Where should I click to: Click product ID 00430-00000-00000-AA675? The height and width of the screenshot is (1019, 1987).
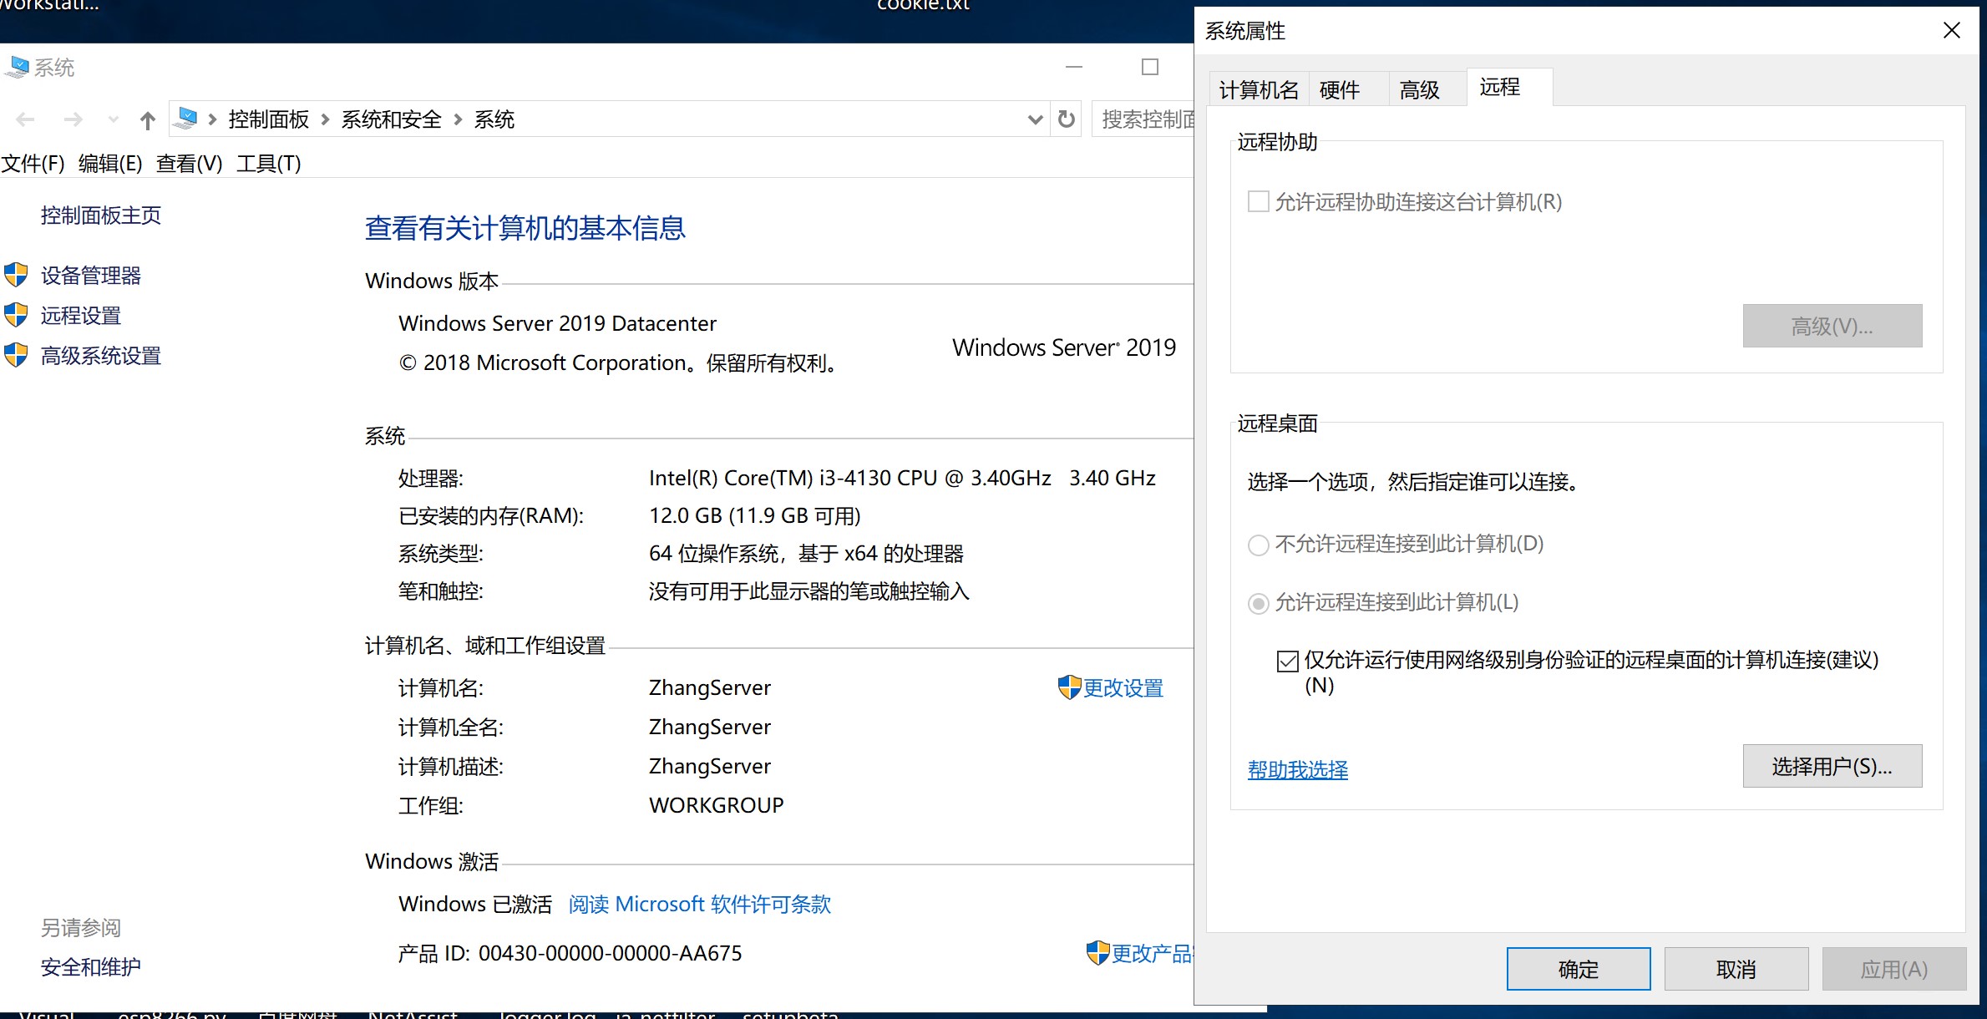[x=610, y=953]
